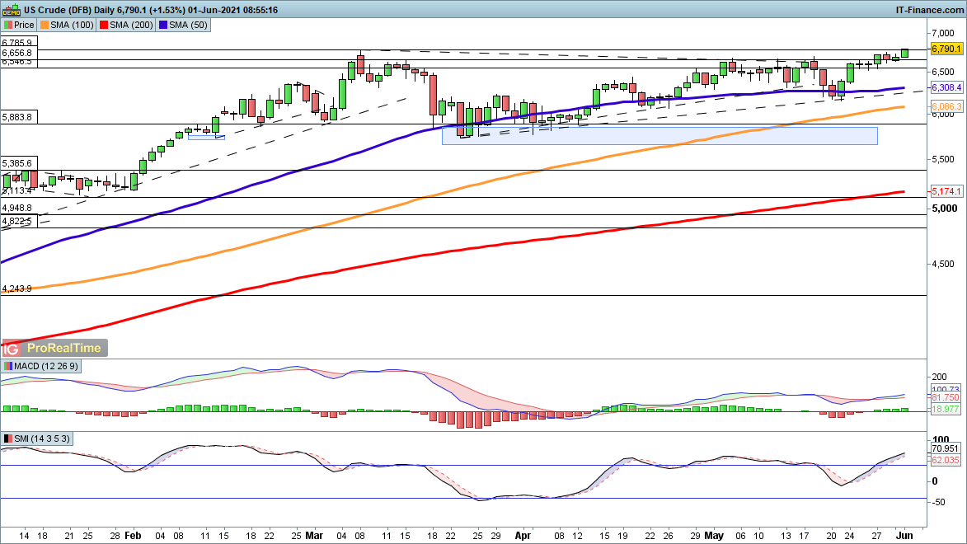Click the IG logo in the watermark

click(12, 349)
